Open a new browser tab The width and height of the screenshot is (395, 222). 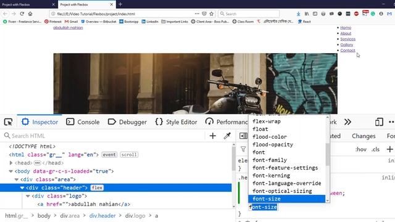120,4
